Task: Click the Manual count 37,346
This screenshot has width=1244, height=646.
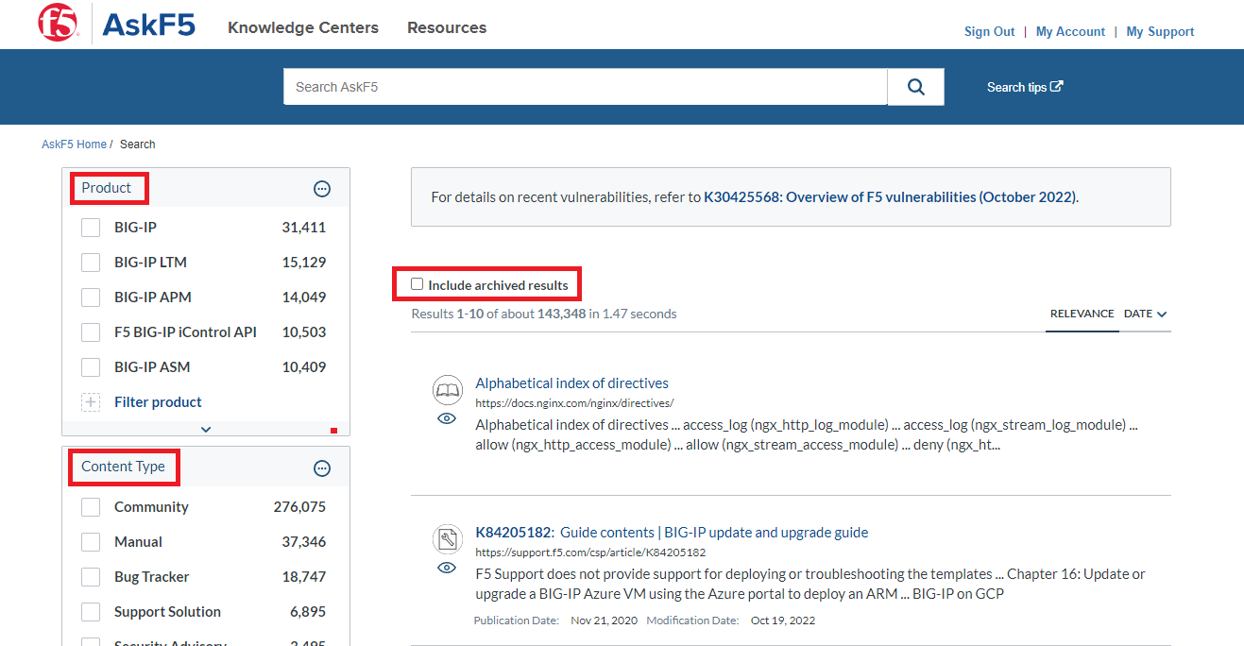Action: (x=304, y=542)
